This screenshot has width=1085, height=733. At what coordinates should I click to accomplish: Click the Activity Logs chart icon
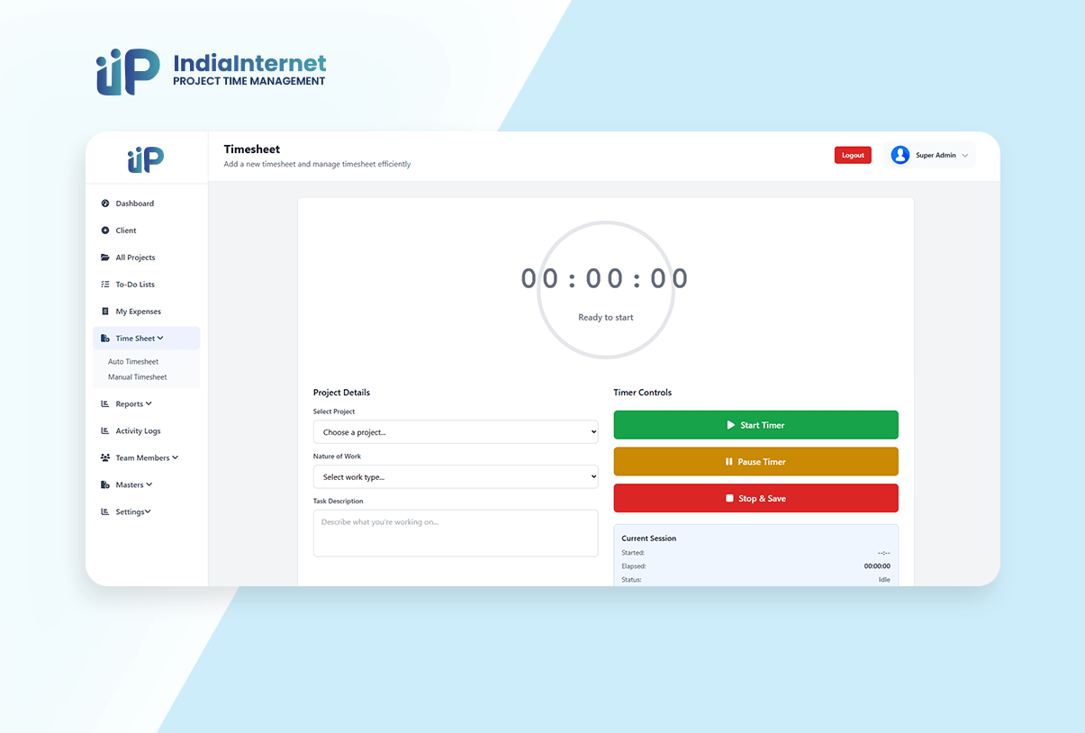coord(105,431)
